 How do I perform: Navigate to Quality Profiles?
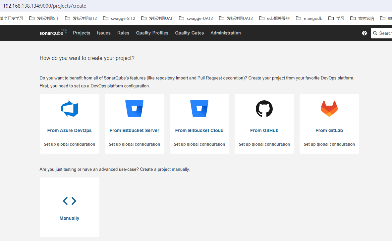click(152, 33)
